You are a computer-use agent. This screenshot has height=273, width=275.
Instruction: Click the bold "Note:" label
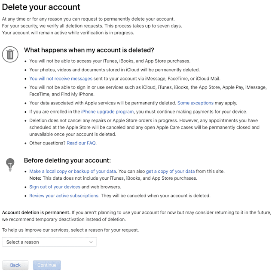click(x=35, y=178)
